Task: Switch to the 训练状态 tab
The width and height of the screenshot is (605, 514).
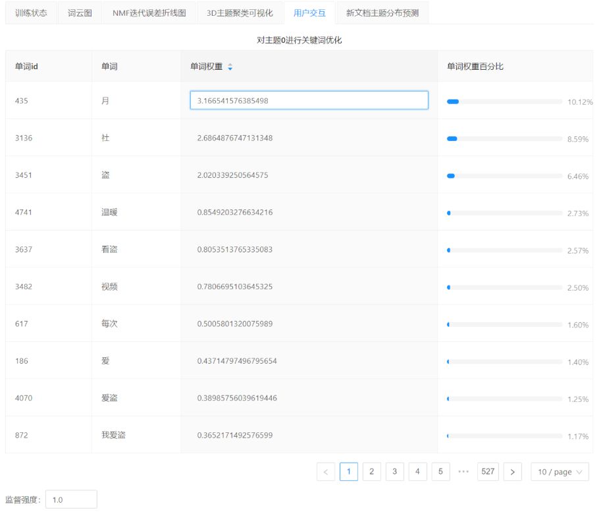Action: [31, 13]
